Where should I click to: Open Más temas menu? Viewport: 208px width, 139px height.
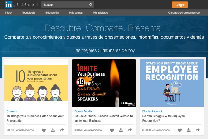pos(75,12)
